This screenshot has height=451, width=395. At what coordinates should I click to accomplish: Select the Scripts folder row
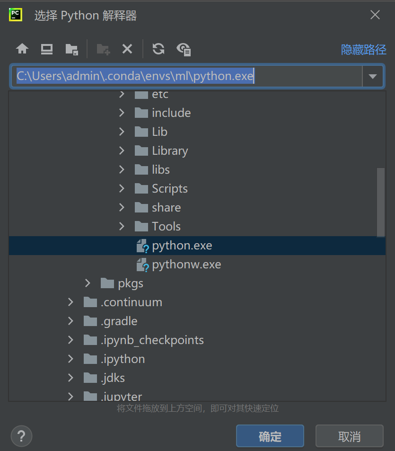pyautogui.click(x=197, y=188)
